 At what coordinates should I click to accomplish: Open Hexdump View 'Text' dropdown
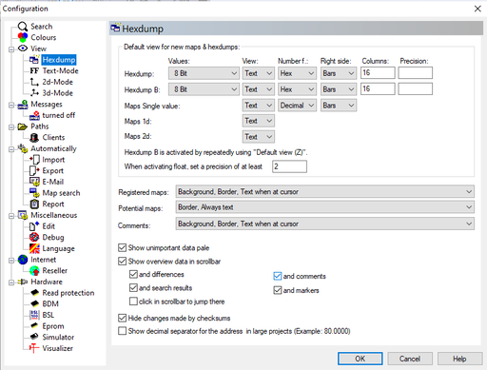pos(259,73)
